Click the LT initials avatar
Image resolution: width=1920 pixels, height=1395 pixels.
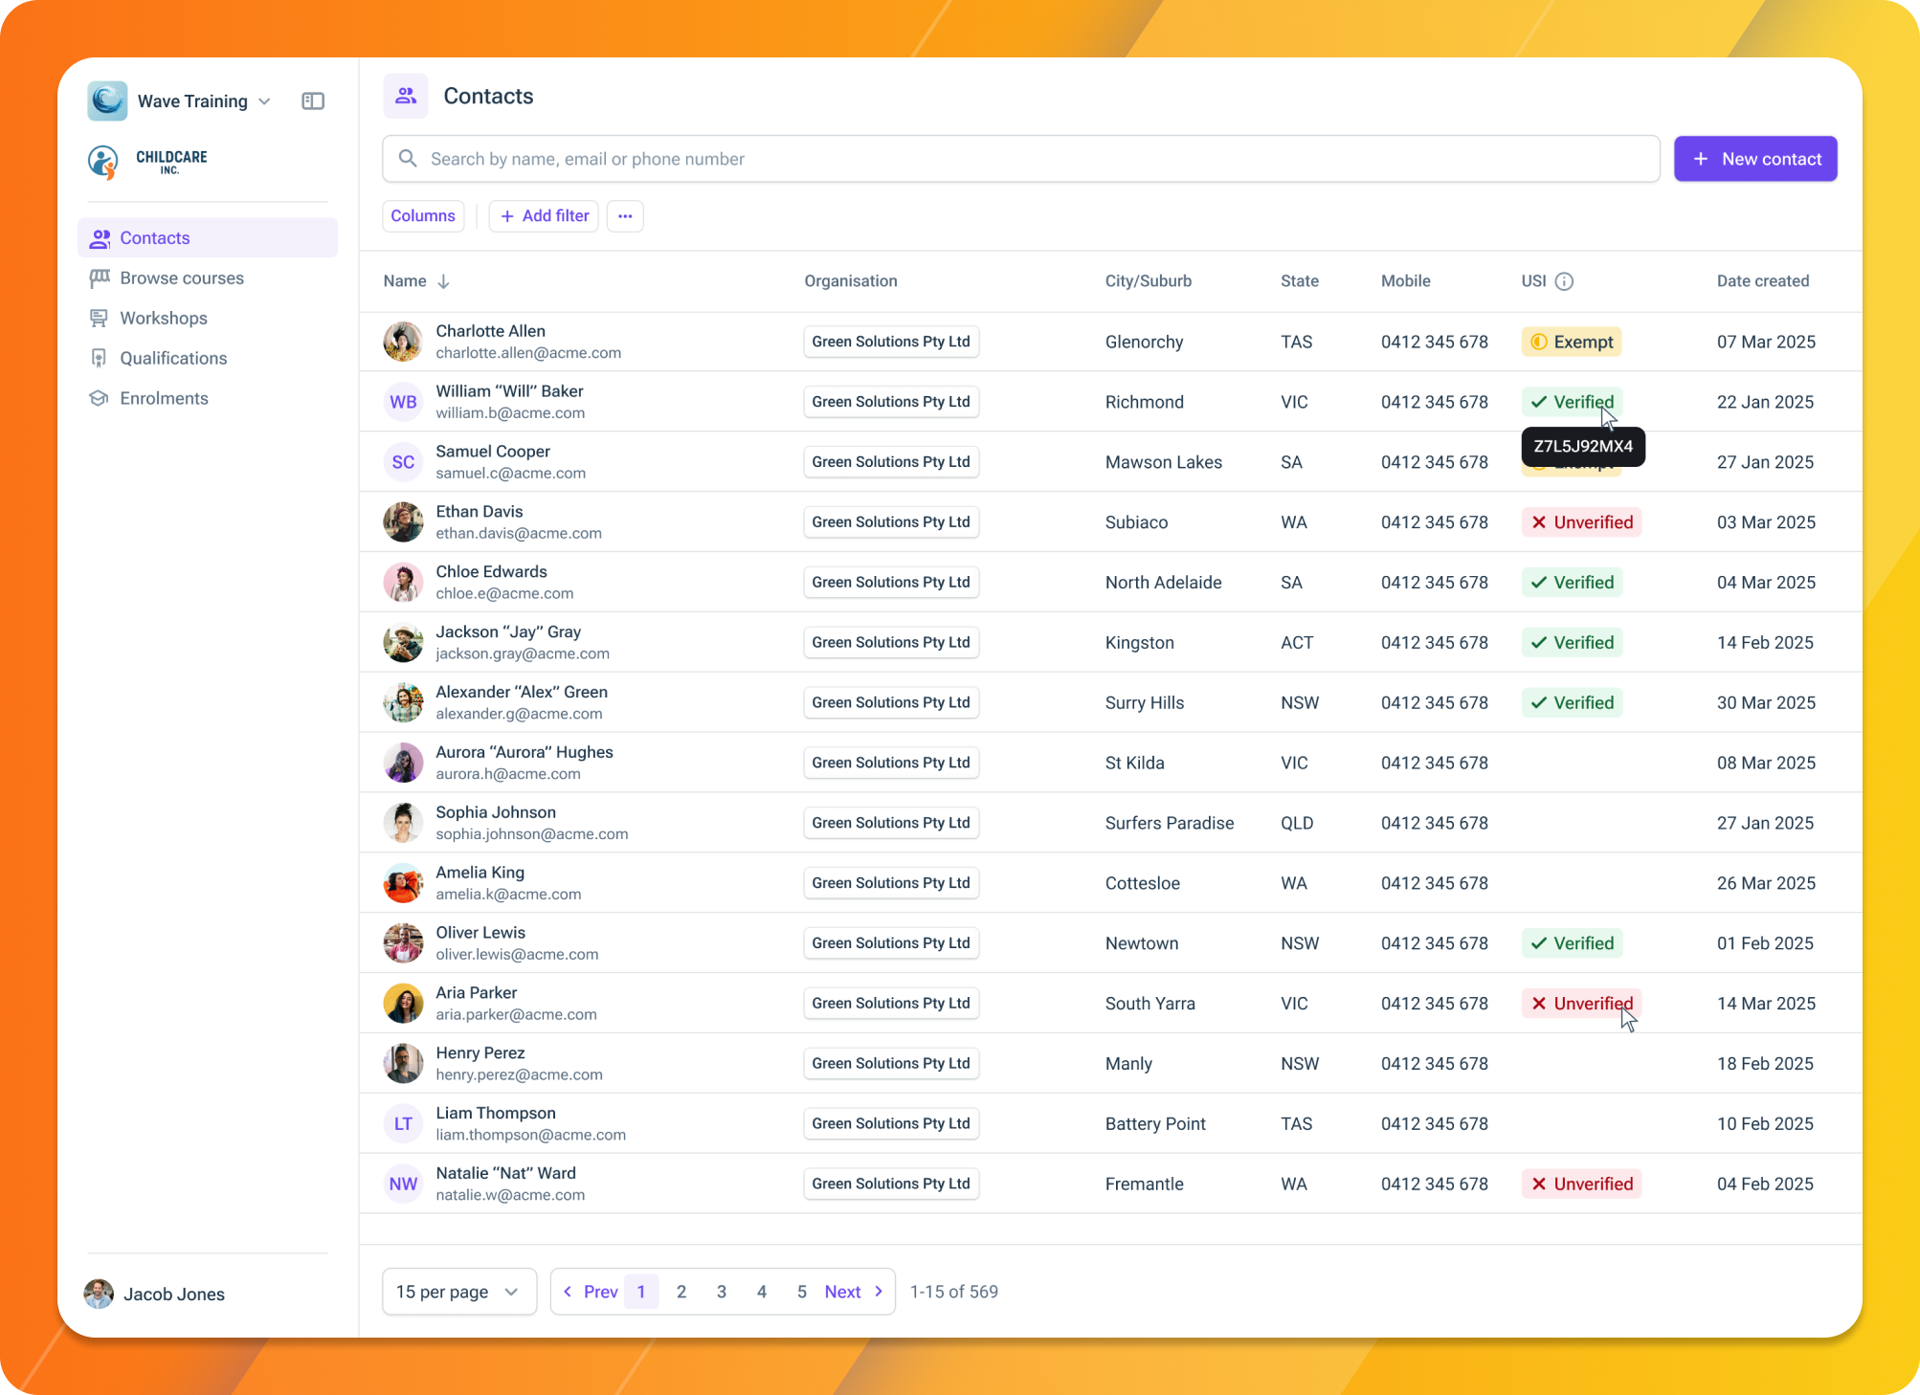403,1123
